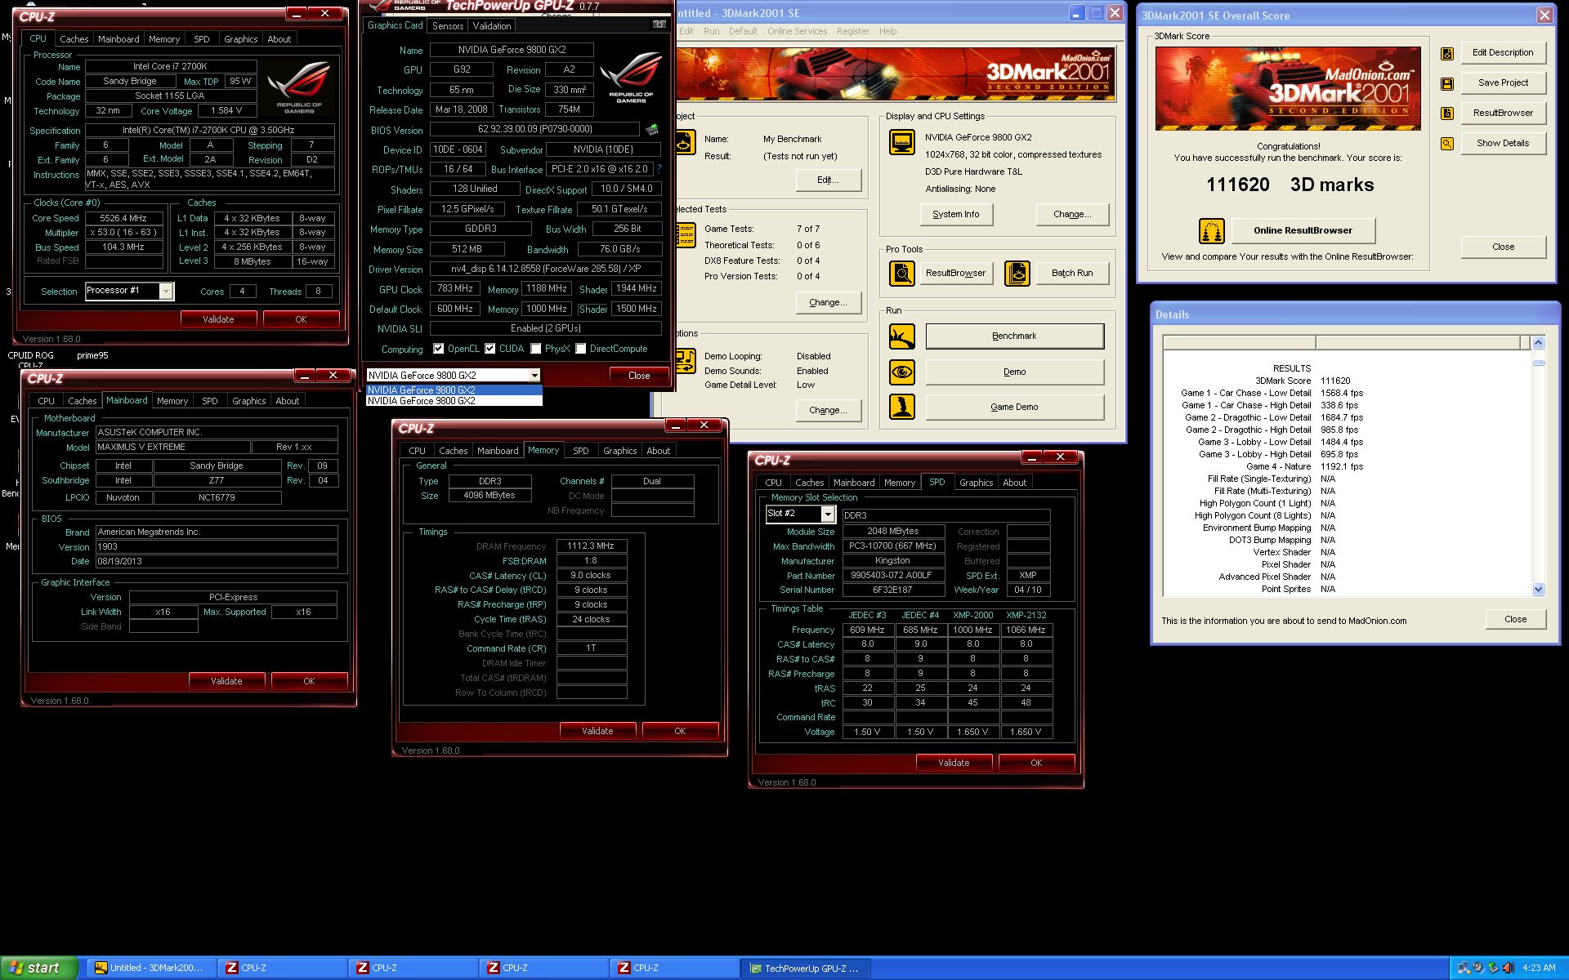Open the Sensors tab in GPU-Z
This screenshot has width=1569, height=980.
pyautogui.click(x=448, y=26)
